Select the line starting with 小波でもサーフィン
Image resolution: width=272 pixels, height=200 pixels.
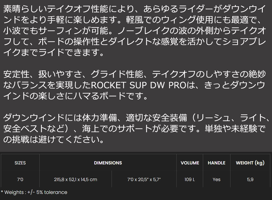point(133,31)
